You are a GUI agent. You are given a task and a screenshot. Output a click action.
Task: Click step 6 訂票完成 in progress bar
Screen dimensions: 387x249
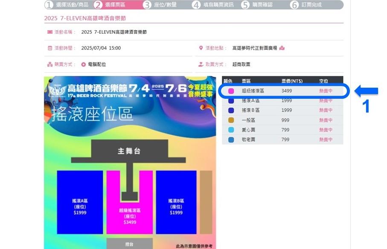point(306,5)
